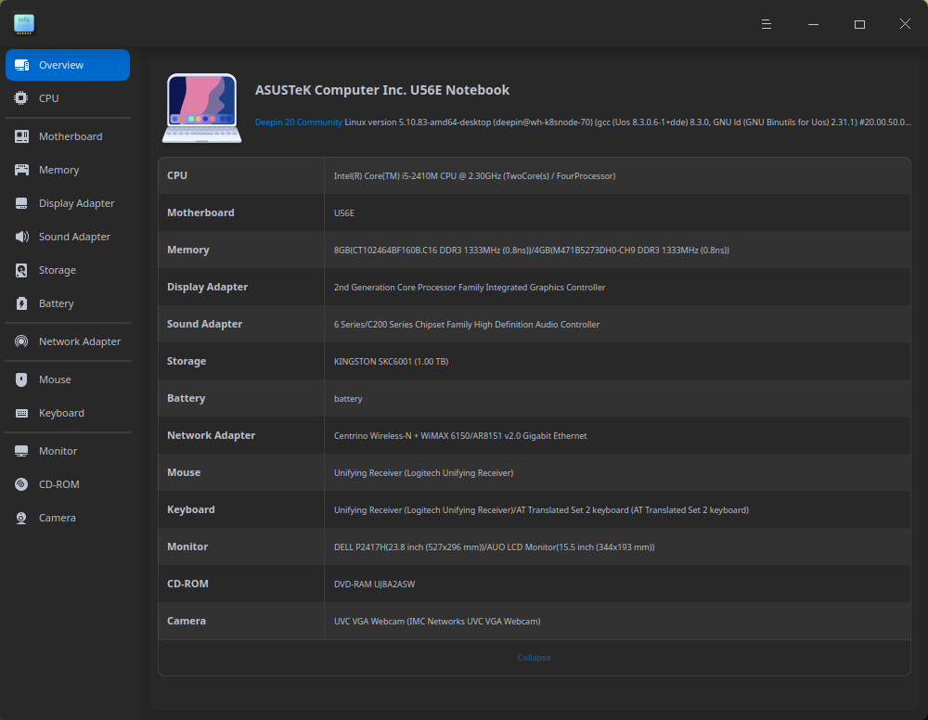Click the High Definition Audio Controller value
Viewport: 928px width, 720px height.
point(467,325)
